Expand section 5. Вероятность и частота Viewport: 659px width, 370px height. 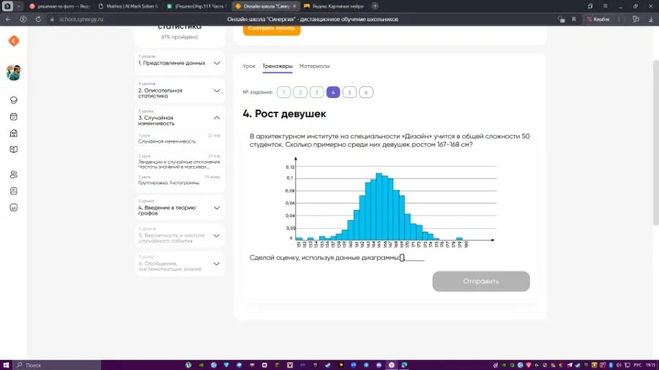pyautogui.click(x=179, y=235)
